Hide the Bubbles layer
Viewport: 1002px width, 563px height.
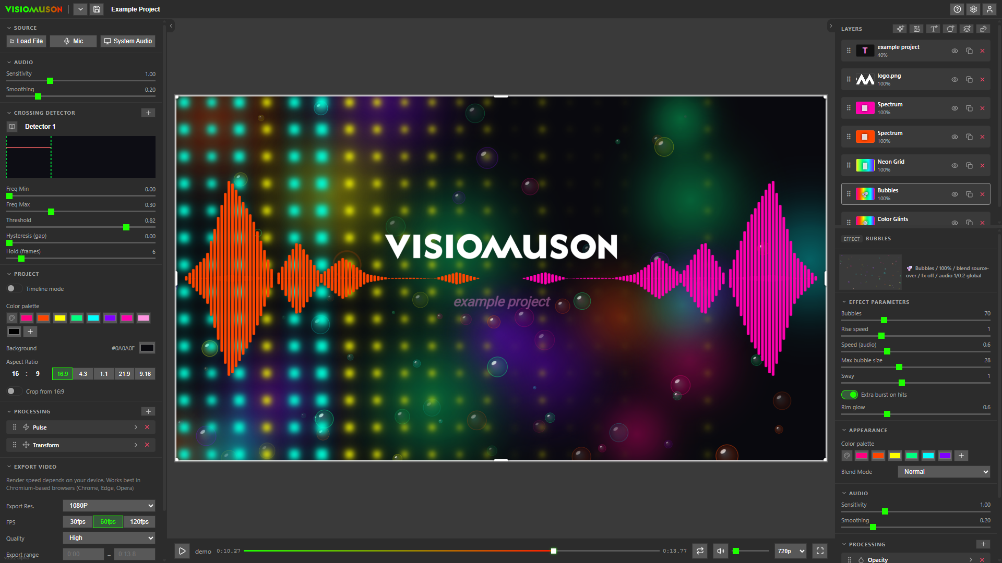click(955, 194)
